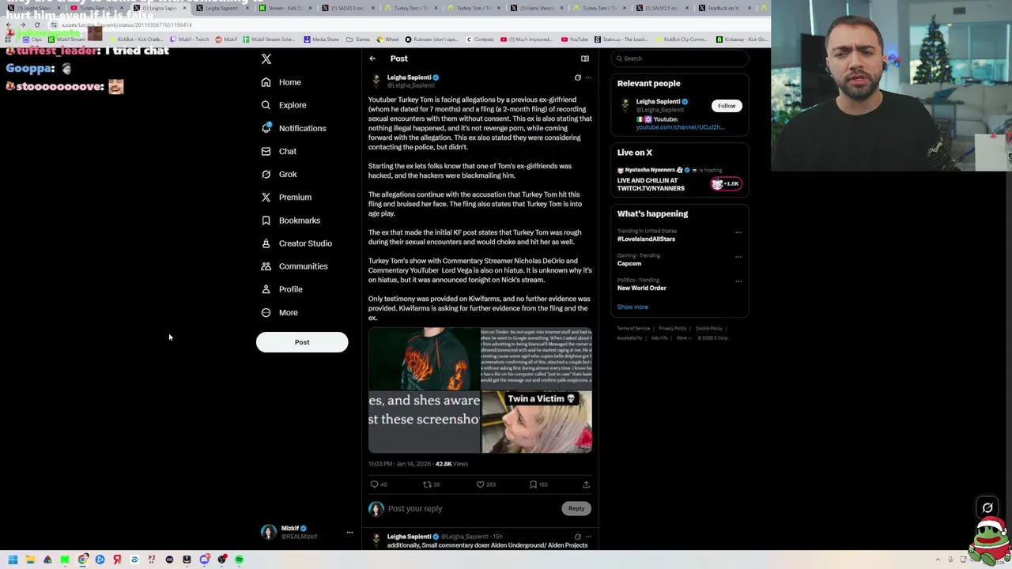
Task: Open the red hoodie image thumbnail
Action: 424,359
